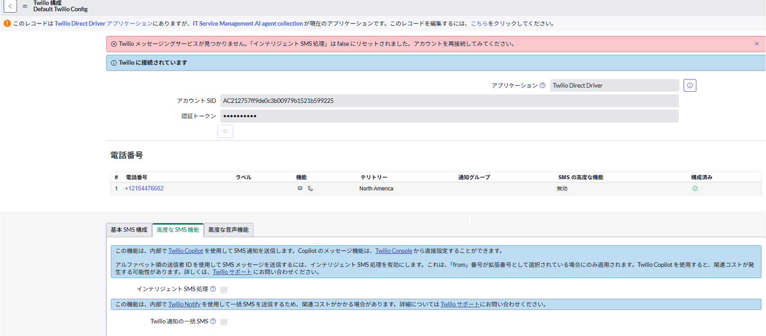Click the アカウント SID input field
766x336 pixels.
point(450,101)
